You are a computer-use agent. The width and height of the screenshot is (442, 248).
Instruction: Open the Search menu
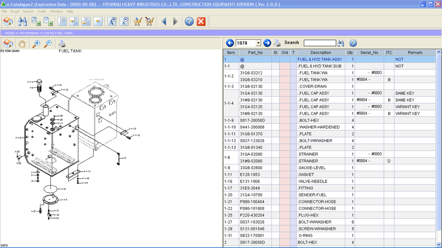(x=28, y=11)
